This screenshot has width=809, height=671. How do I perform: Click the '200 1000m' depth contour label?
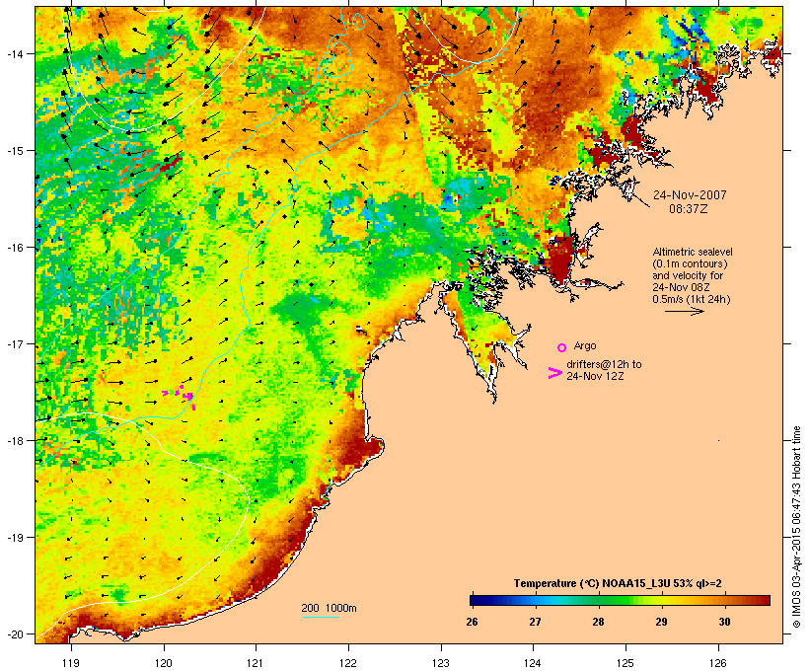pos(329,608)
